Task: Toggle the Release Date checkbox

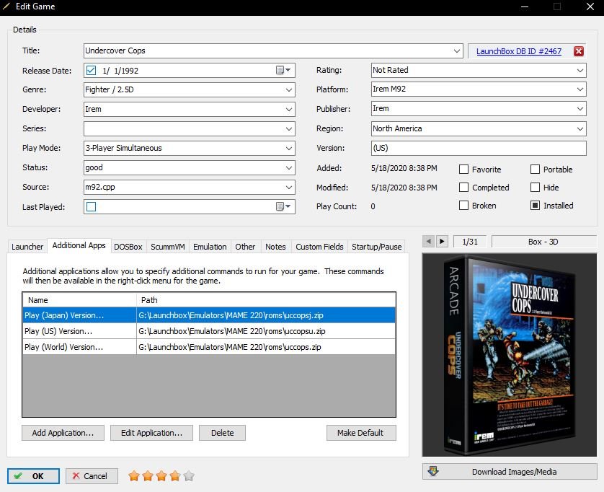Action: [x=92, y=70]
